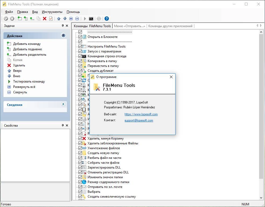Select the Команды FileMenu Tools tab
This screenshot has height=207, width=265.
pyautogui.click(x=92, y=26)
